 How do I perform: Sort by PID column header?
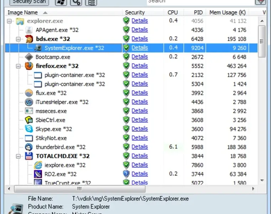(x=198, y=12)
